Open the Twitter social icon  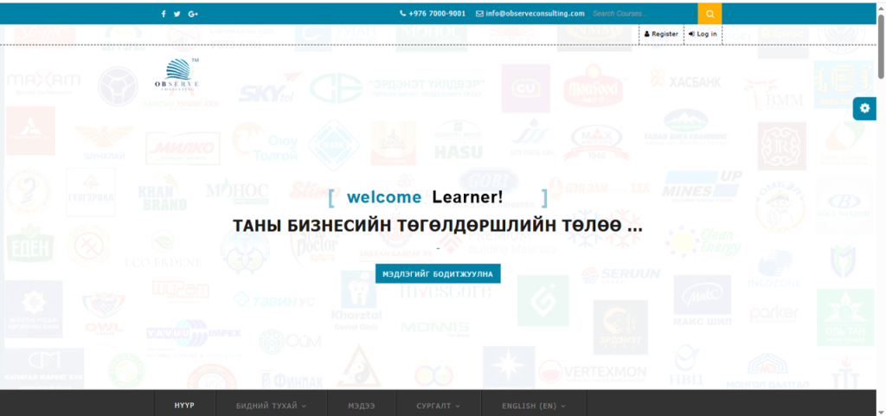(x=177, y=14)
